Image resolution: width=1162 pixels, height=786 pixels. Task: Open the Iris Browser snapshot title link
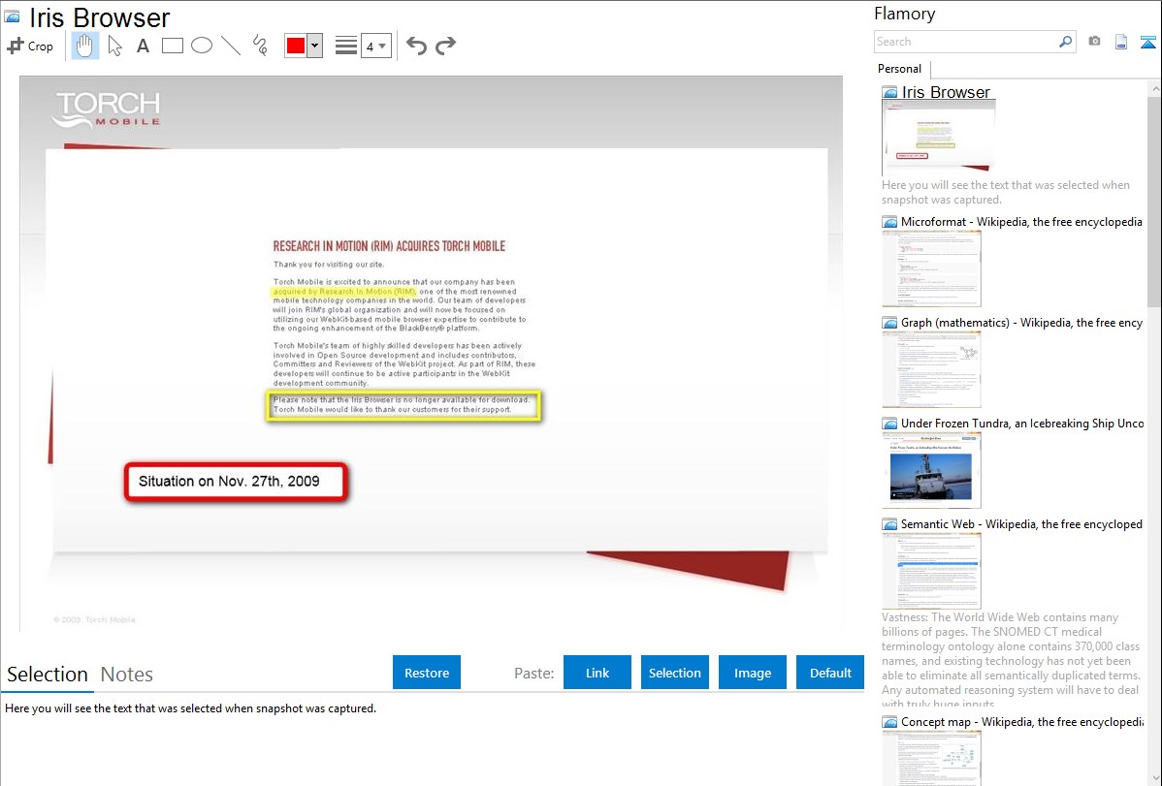(x=946, y=92)
